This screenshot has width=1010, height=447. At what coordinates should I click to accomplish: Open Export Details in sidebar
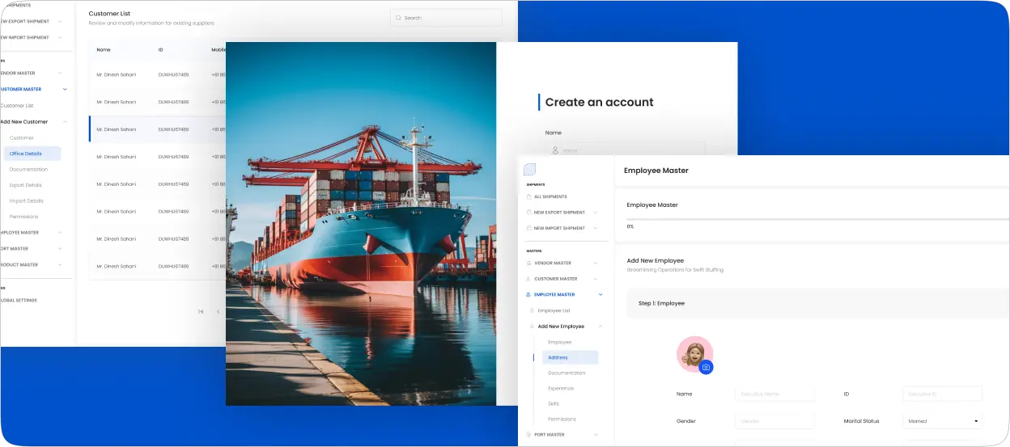point(26,185)
